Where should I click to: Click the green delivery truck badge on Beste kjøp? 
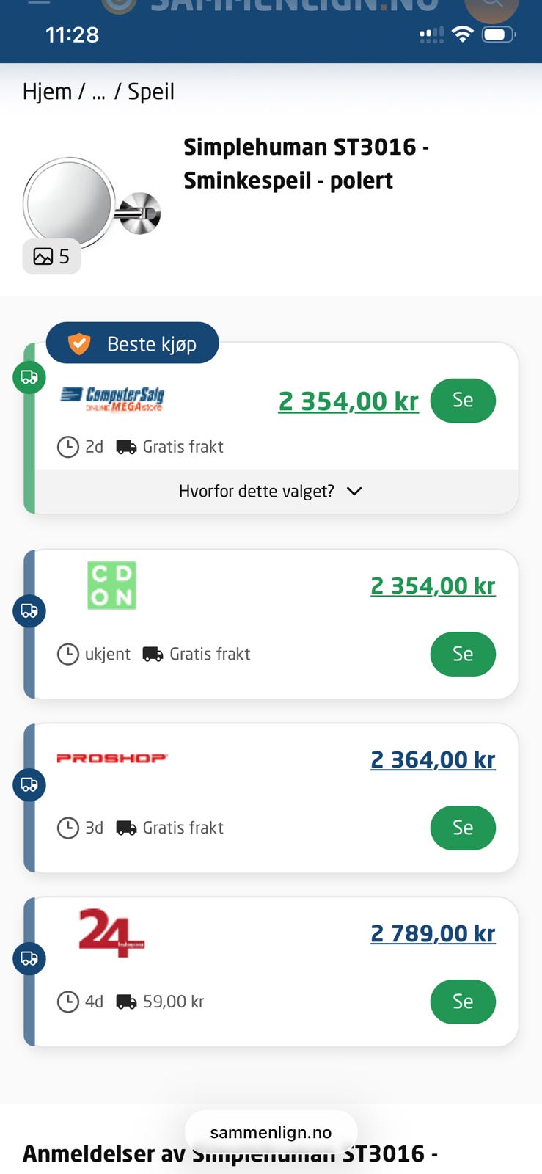29,377
